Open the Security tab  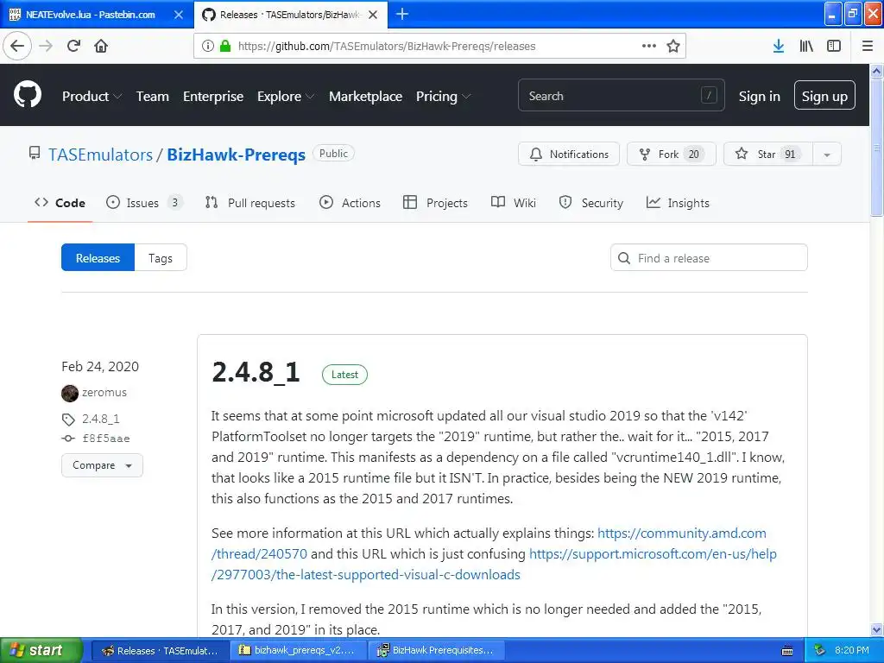click(590, 203)
